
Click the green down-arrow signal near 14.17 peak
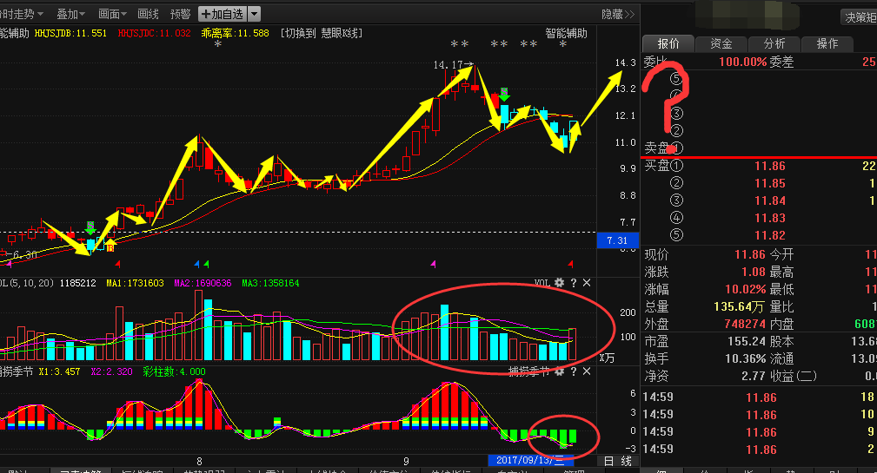[x=503, y=94]
